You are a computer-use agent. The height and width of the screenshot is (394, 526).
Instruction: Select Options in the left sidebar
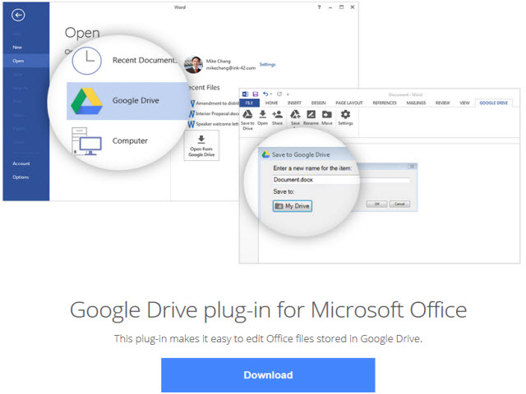point(21,176)
